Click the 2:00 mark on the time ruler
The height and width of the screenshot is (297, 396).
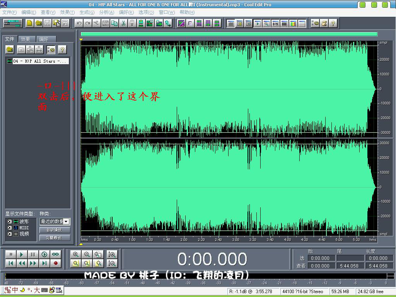pyautogui.click(x=184, y=240)
